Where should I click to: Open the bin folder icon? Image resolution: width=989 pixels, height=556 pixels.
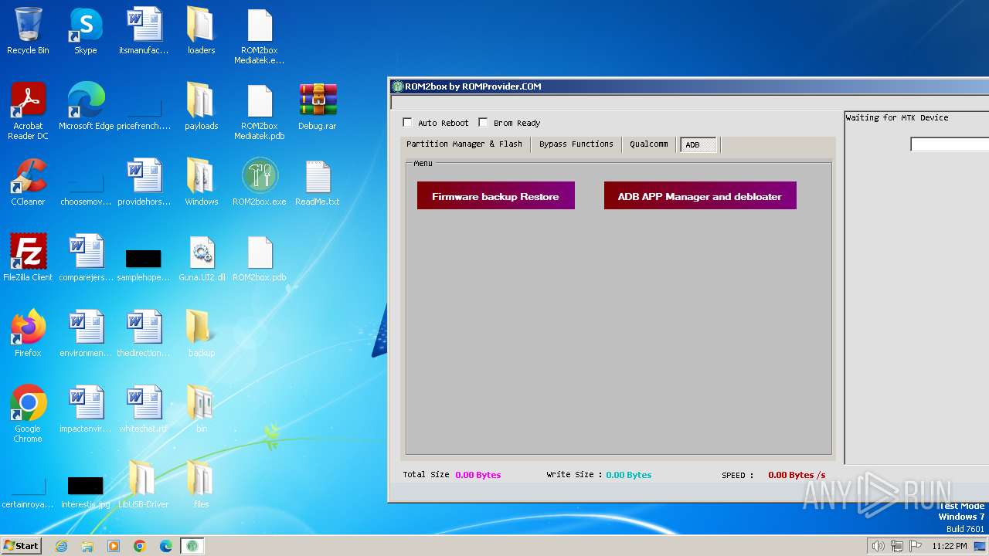pos(202,409)
